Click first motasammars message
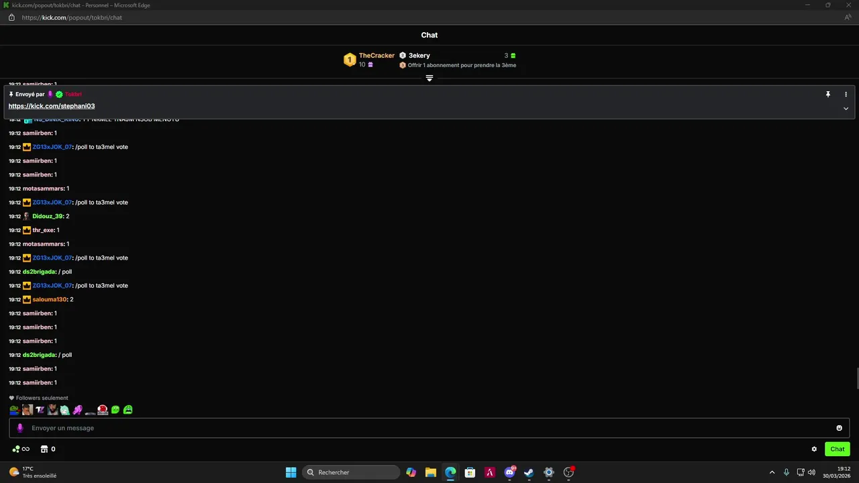 (39, 189)
